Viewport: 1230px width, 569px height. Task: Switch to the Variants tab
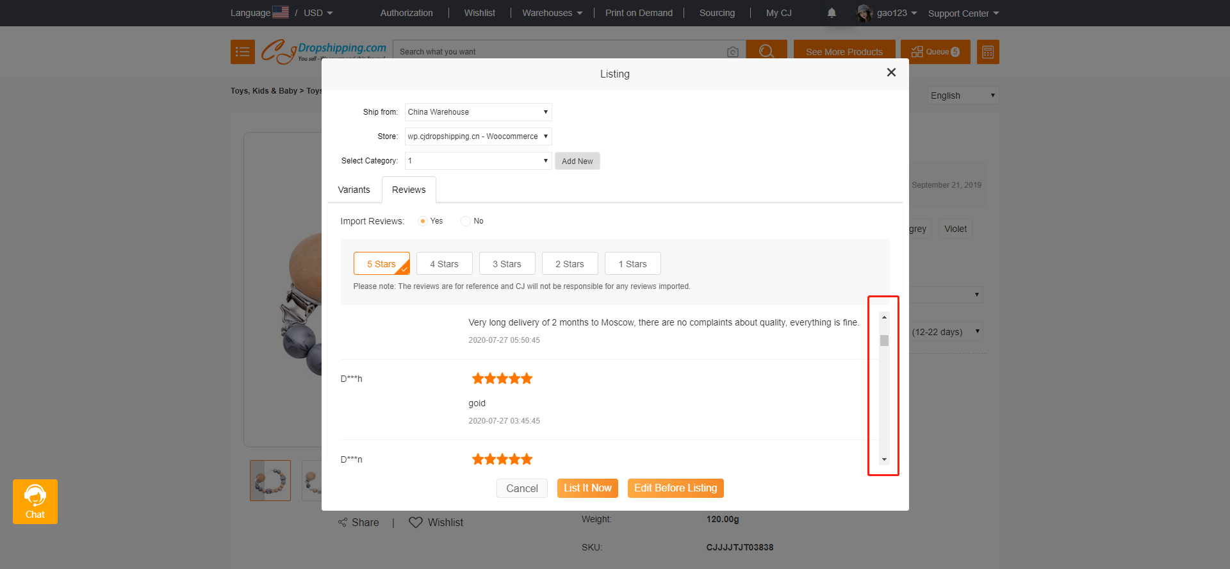(354, 190)
